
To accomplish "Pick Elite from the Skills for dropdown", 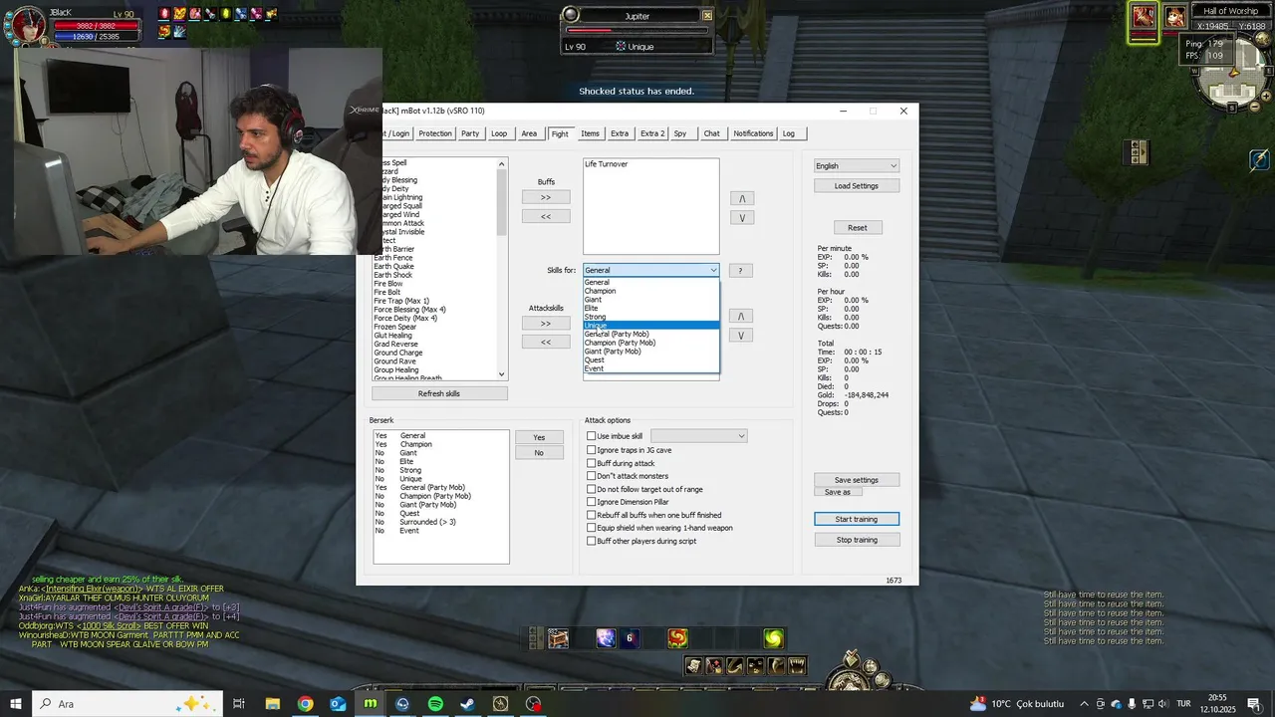I will 650,308.
